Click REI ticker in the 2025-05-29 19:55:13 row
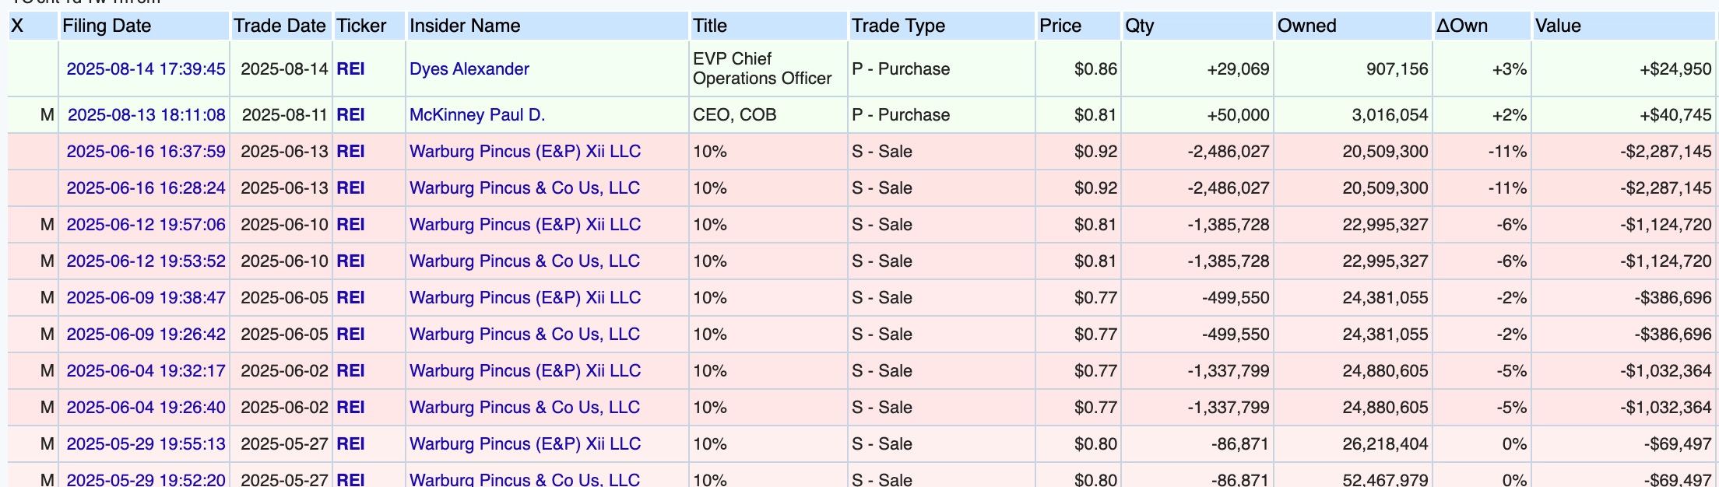The height and width of the screenshot is (487, 1719). click(x=350, y=443)
